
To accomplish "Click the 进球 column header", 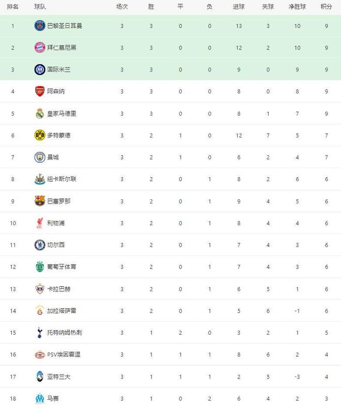I will [x=239, y=7].
